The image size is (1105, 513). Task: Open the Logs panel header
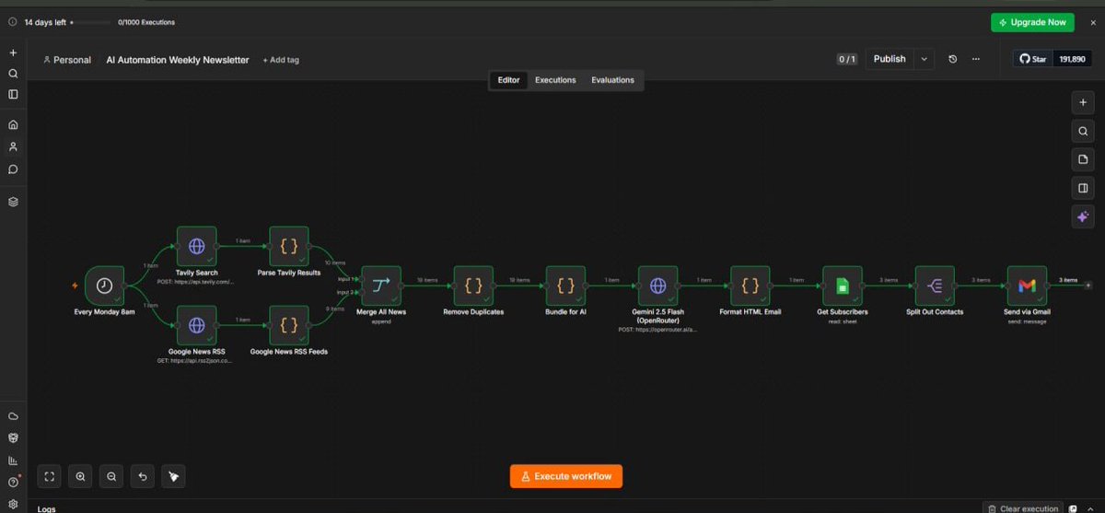(x=47, y=508)
